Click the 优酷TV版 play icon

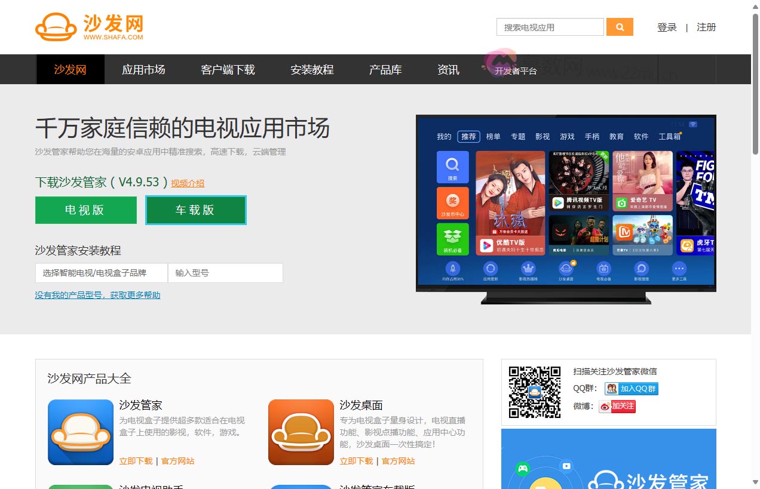tap(486, 244)
